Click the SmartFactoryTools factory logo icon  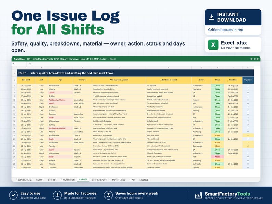[x=198, y=195]
